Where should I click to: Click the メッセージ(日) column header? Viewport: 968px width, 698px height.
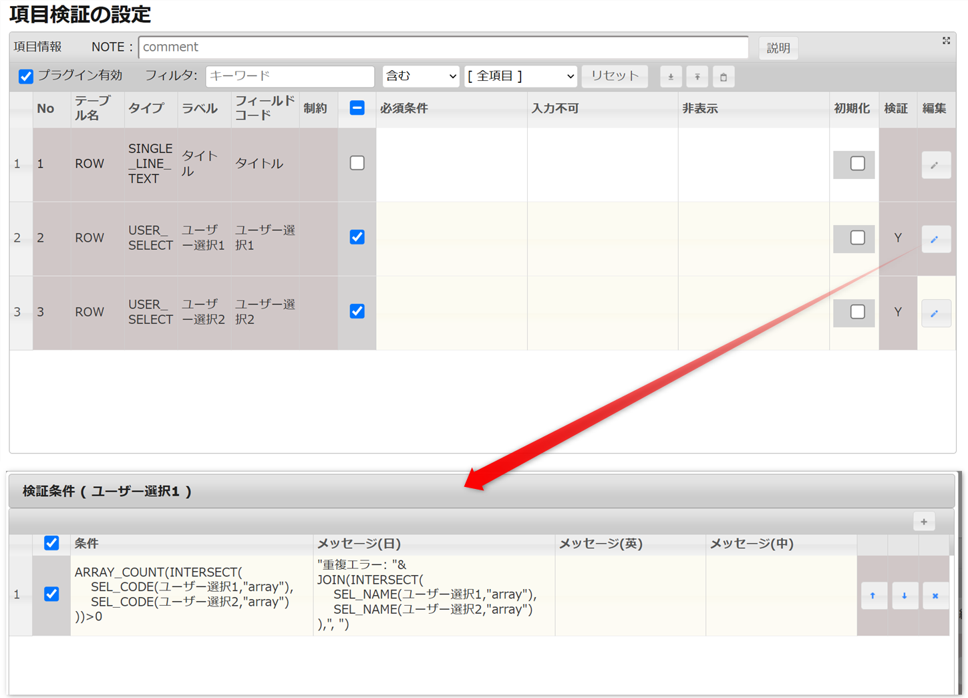click(434, 544)
